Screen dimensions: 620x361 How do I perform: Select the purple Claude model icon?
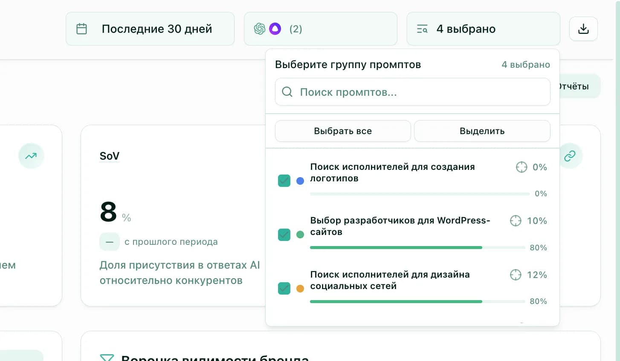pyautogui.click(x=275, y=29)
